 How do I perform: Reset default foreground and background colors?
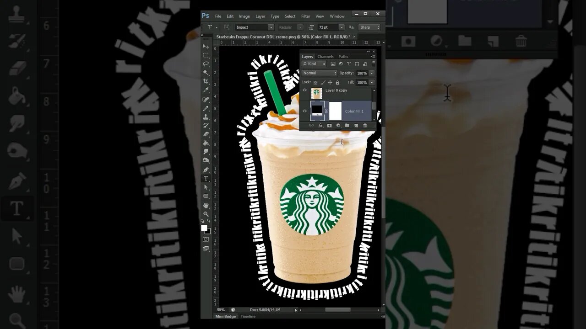pyautogui.click(x=203, y=221)
